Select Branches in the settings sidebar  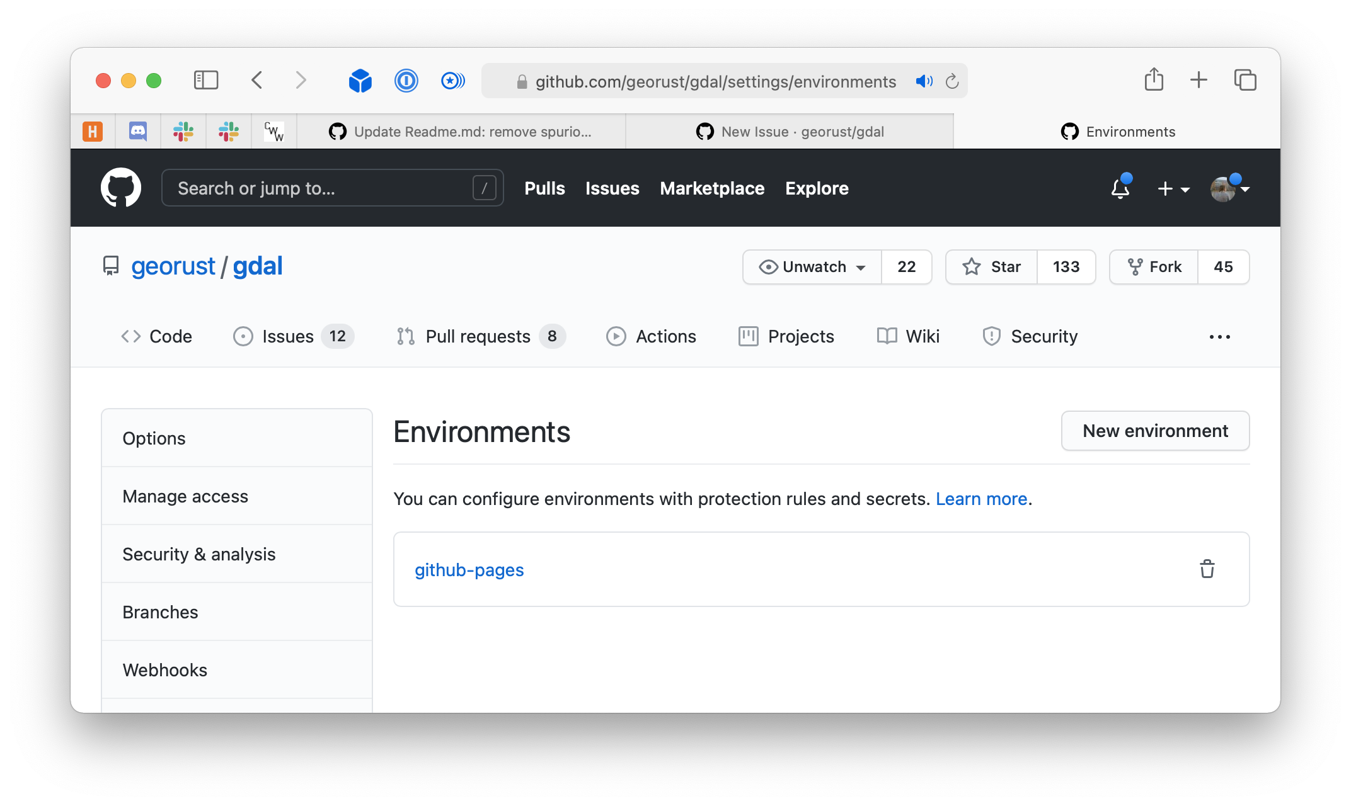pos(161,611)
